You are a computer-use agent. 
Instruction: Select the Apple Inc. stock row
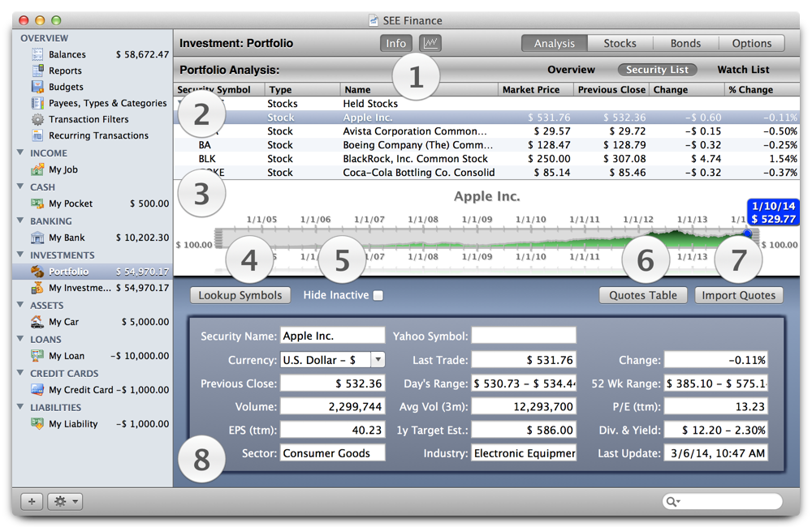486,118
